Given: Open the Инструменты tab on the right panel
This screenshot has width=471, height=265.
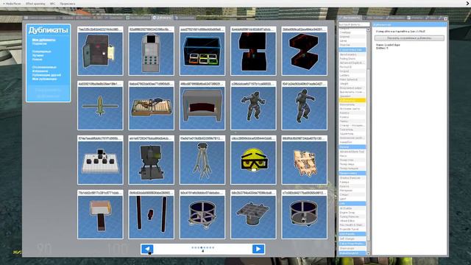Looking at the screenshot, I should (x=350, y=18).
